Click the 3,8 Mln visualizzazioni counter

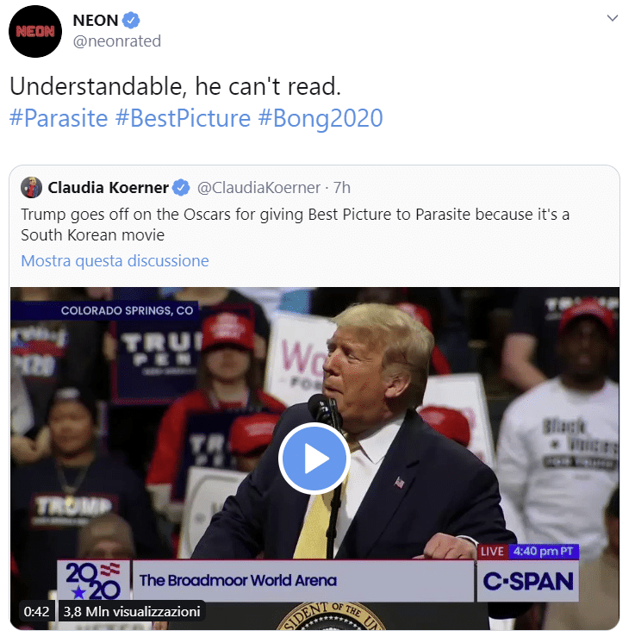132,611
